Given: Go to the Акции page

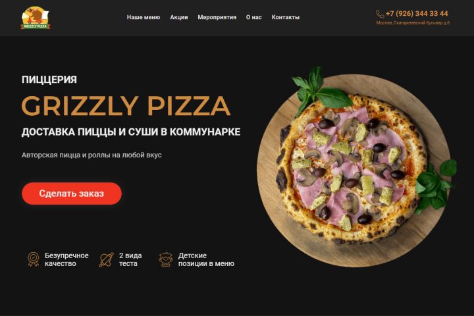Looking at the screenshot, I should 179,17.
